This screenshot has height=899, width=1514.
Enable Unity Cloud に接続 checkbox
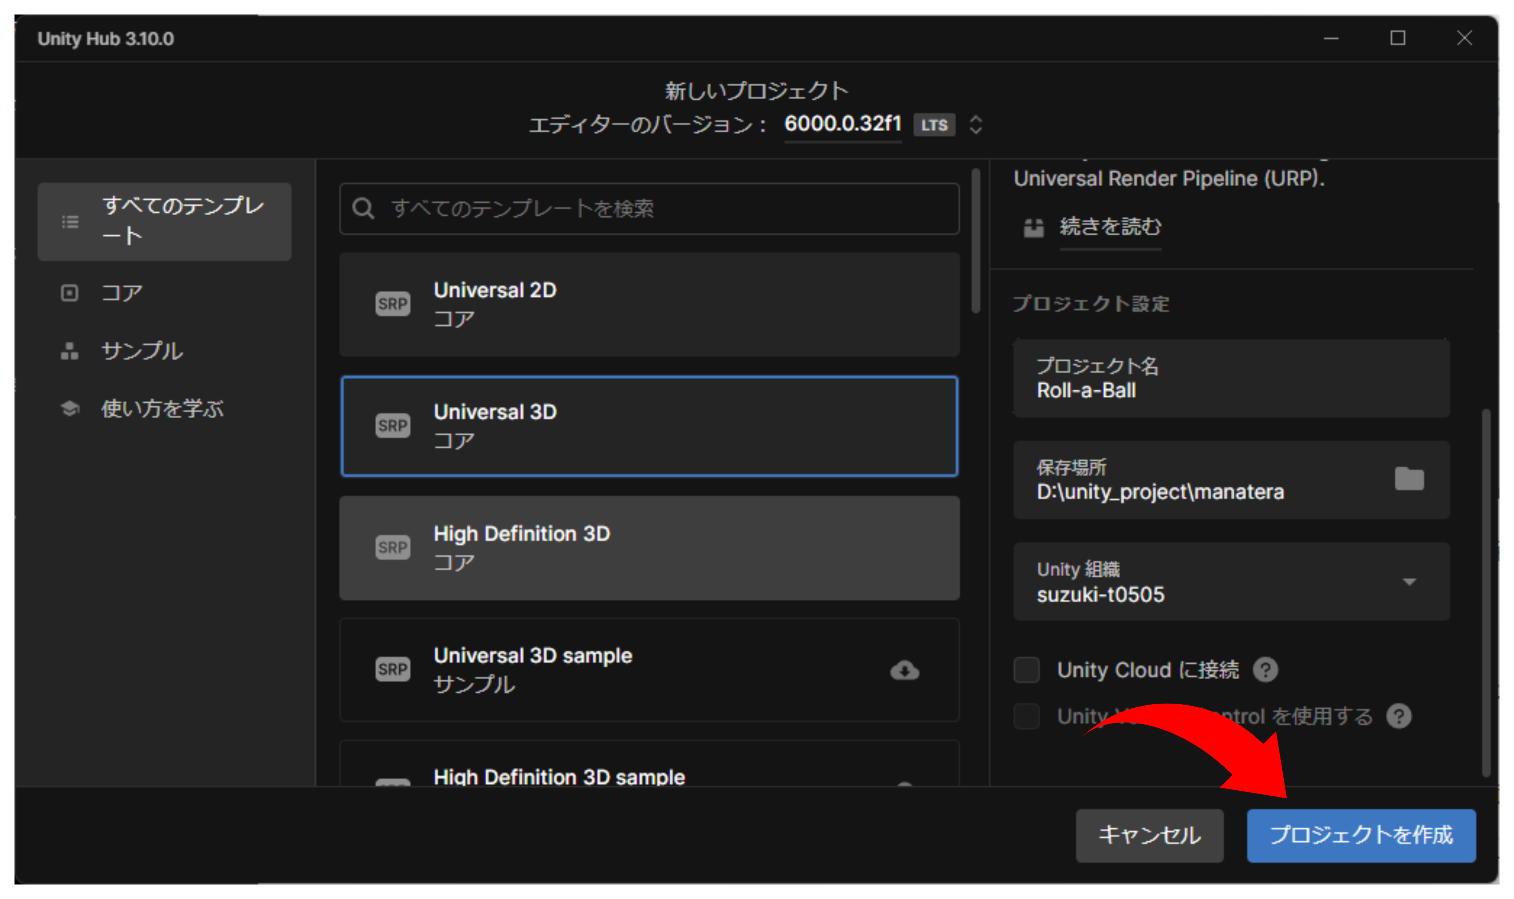pos(1026,670)
